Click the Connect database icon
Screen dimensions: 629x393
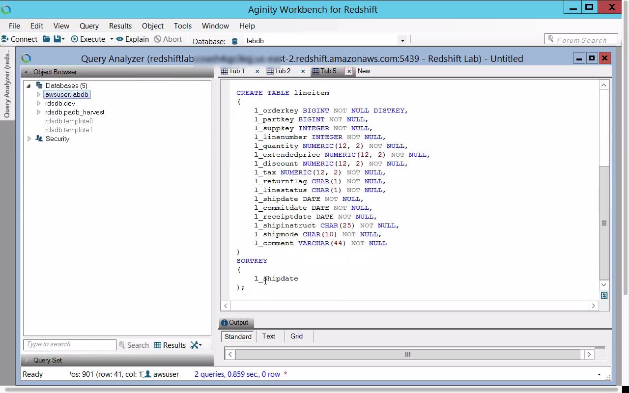coord(4,39)
